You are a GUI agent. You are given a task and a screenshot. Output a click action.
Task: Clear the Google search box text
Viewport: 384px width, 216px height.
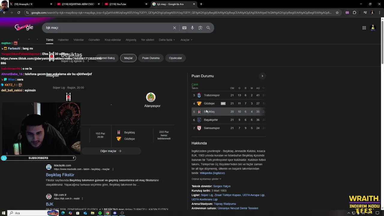(174, 28)
